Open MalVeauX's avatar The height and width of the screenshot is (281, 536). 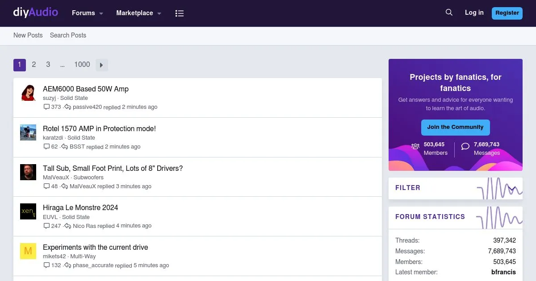[28, 172]
